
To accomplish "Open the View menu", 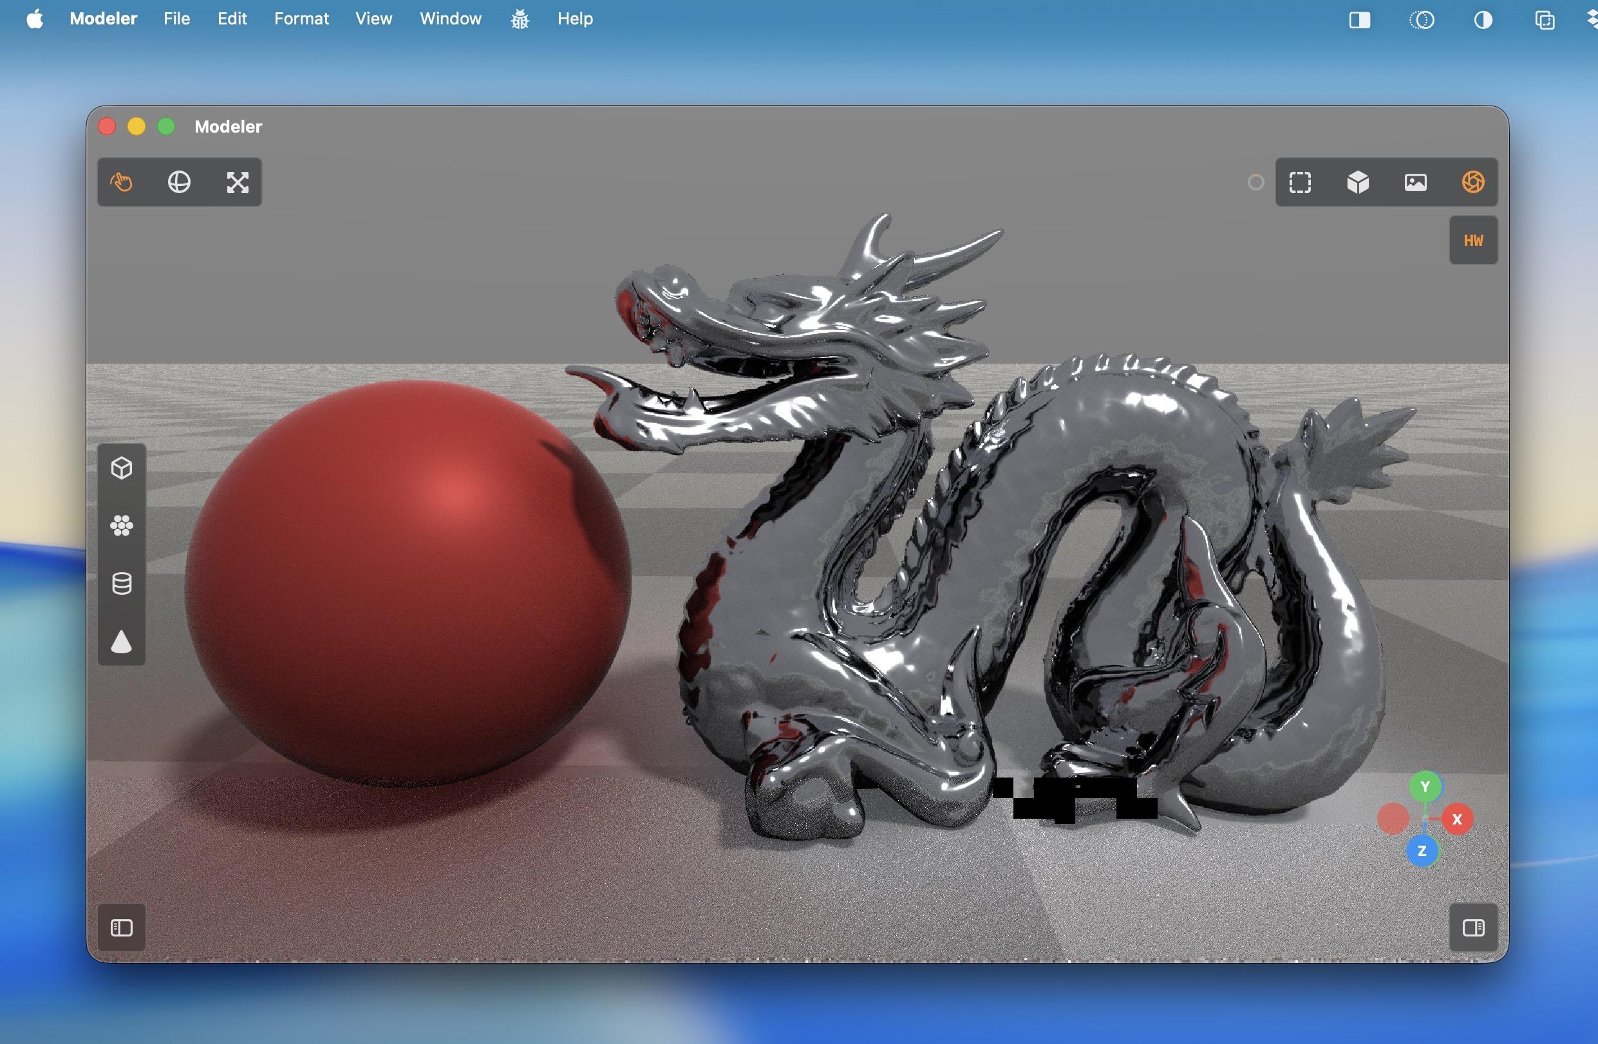I will [x=374, y=19].
